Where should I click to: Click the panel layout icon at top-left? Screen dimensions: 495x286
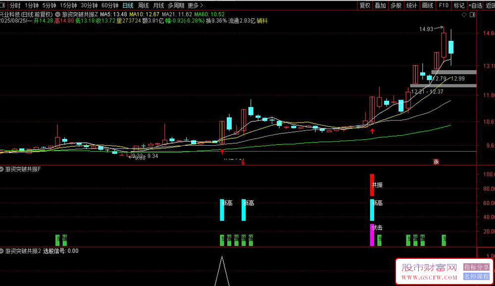point(2,5)
